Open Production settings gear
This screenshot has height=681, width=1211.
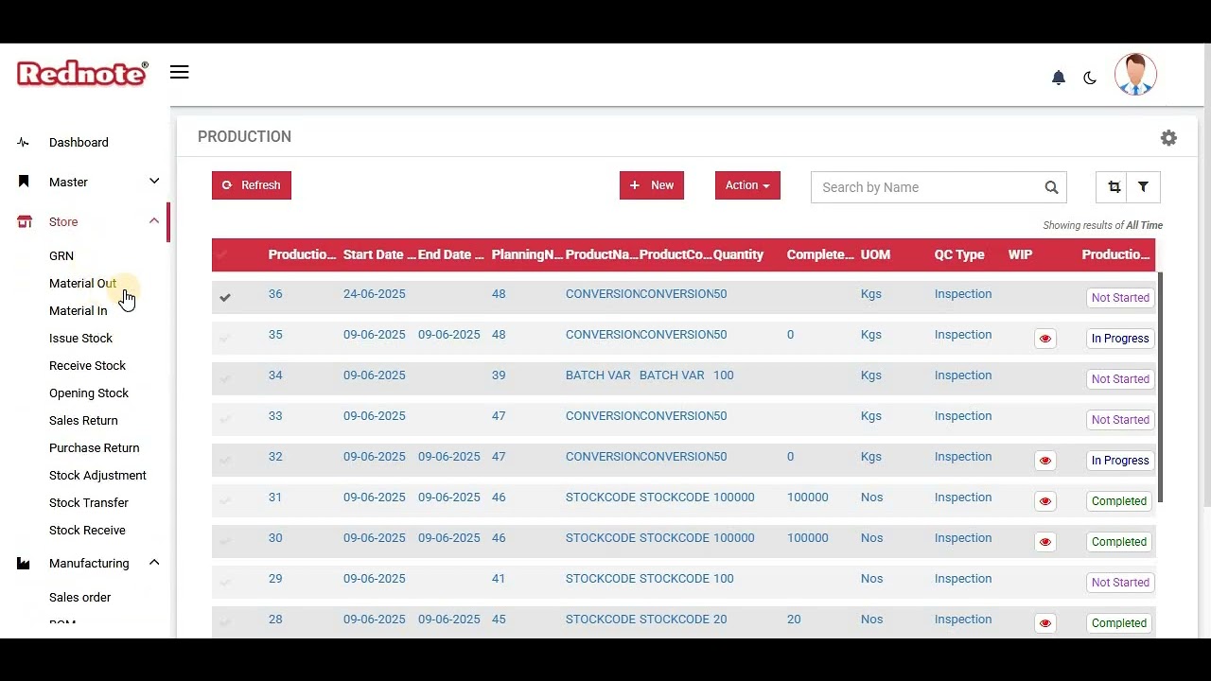click(x=1168, y=138)
